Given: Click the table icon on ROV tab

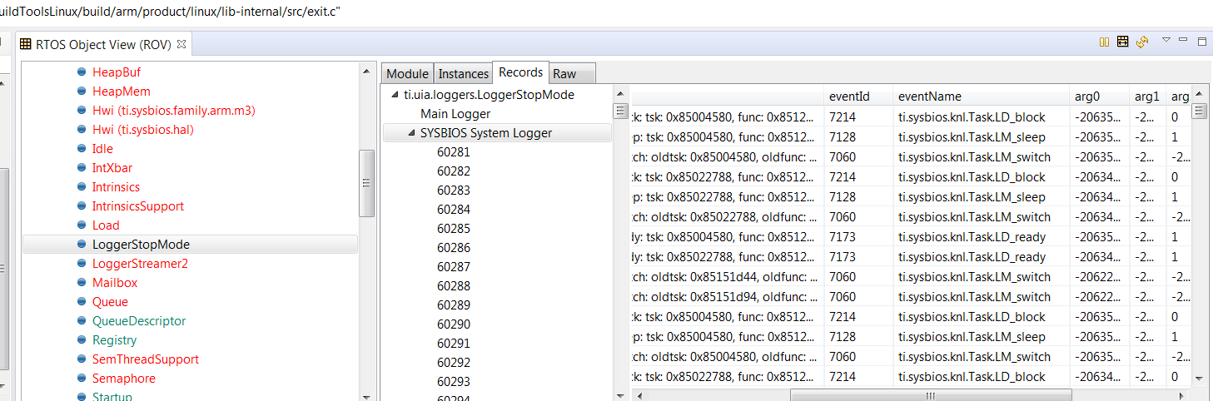Looking at the screenshot, I should click(25, 44).
